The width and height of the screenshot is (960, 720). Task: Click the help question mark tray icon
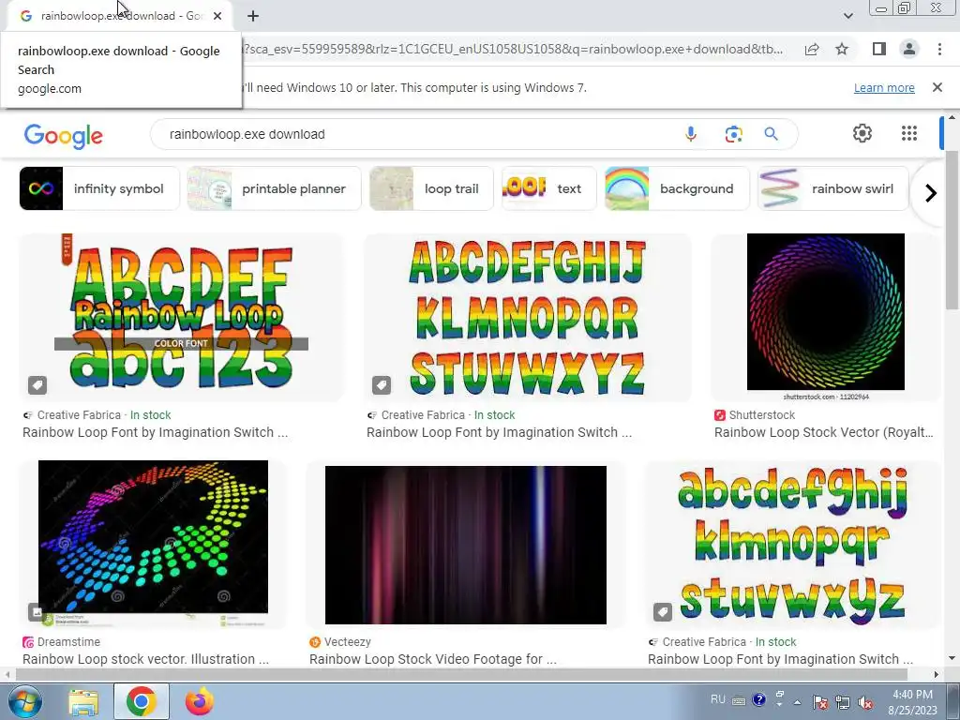coord(758,699)
